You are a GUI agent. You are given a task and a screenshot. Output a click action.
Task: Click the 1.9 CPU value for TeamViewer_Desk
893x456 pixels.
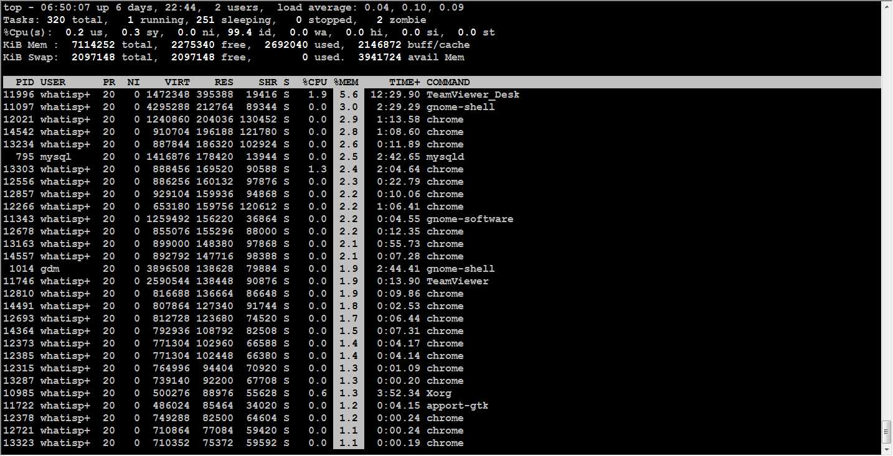(x=318, y=95)
